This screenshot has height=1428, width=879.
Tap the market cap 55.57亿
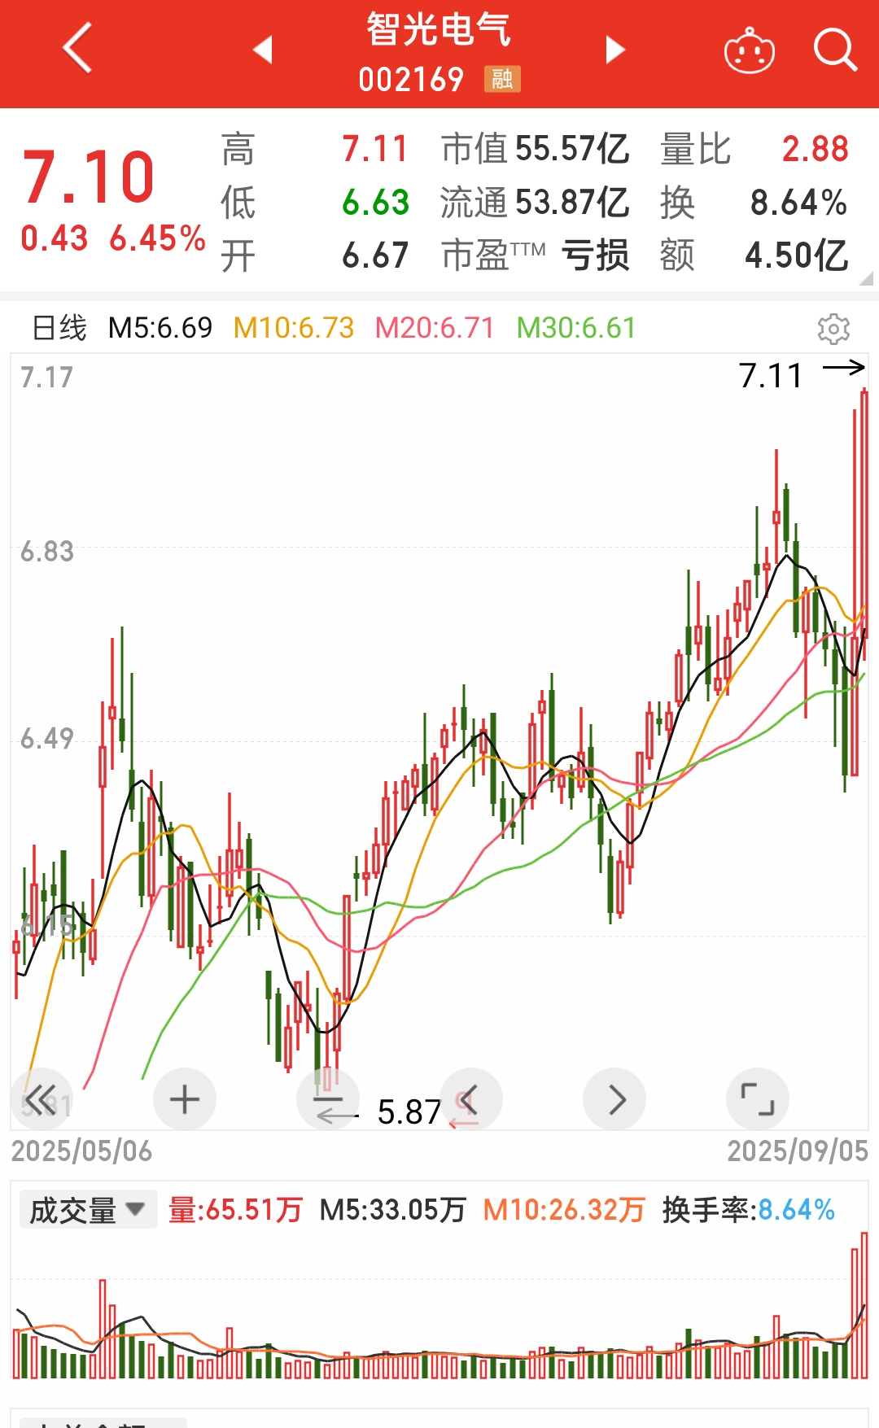572,149
